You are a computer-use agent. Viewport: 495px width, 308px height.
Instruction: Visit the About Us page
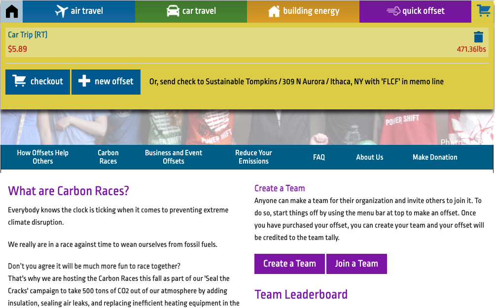369,157
